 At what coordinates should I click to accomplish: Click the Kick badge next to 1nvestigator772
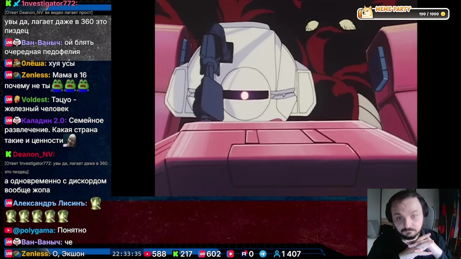[x=8, y=3]
